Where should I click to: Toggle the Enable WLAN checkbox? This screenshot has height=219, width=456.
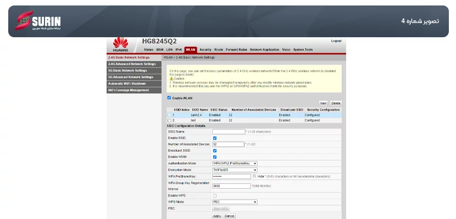pyautogui.click(x=169, y=98)
